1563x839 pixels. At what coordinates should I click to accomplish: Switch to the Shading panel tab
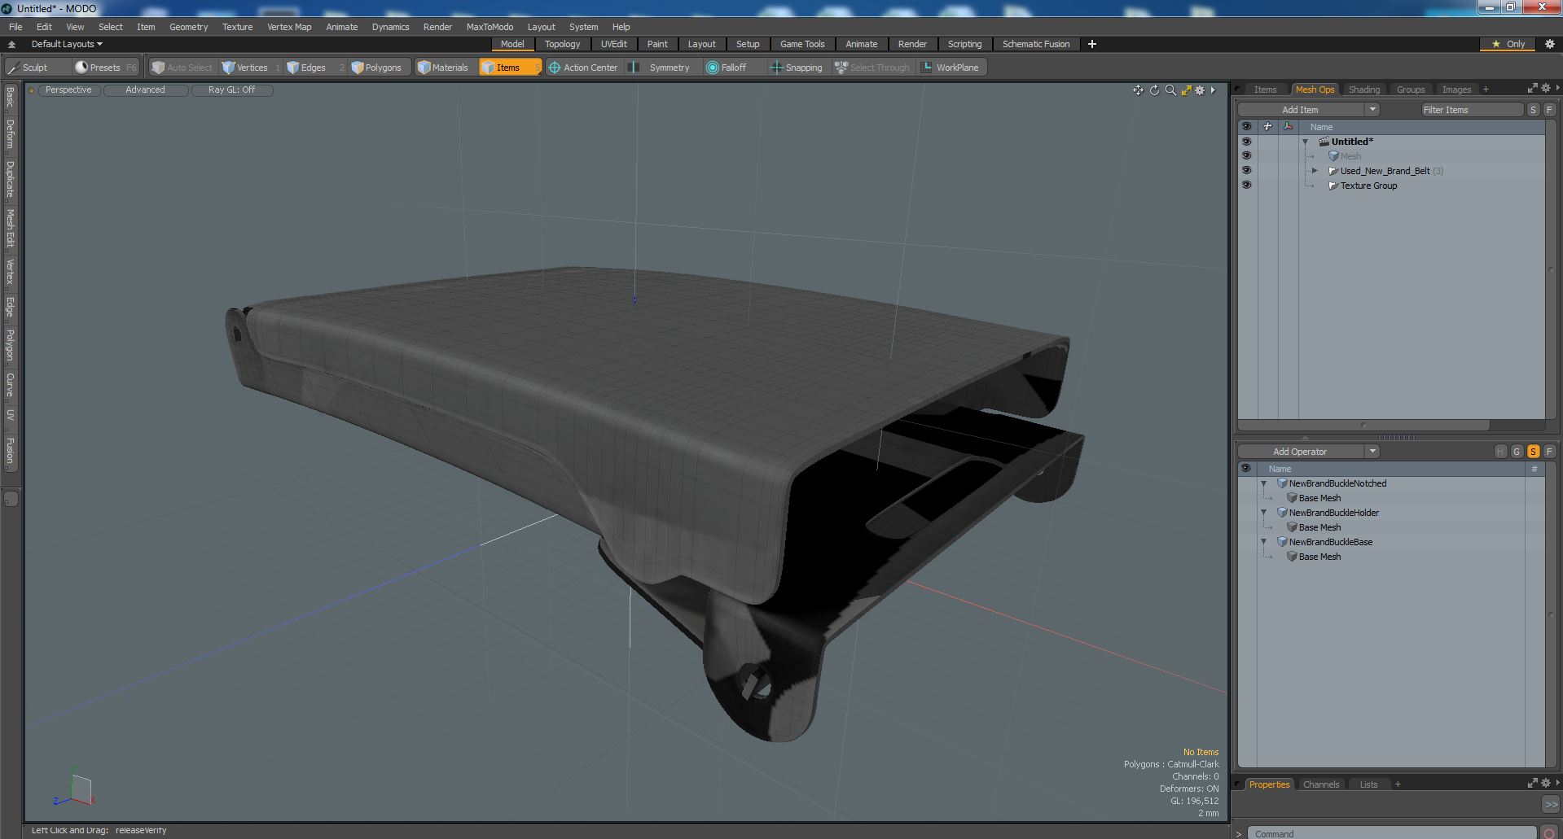[1363, 90]
